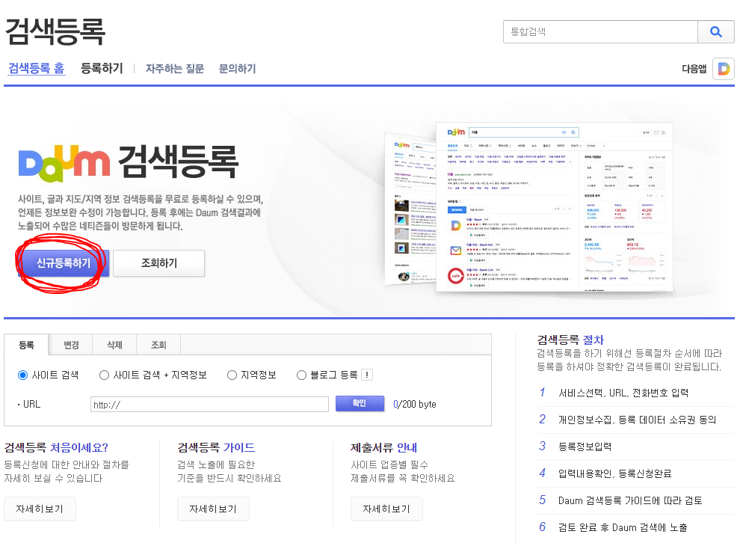
Task: Open 등록하기 navigation item
Action: coord(102,69)
